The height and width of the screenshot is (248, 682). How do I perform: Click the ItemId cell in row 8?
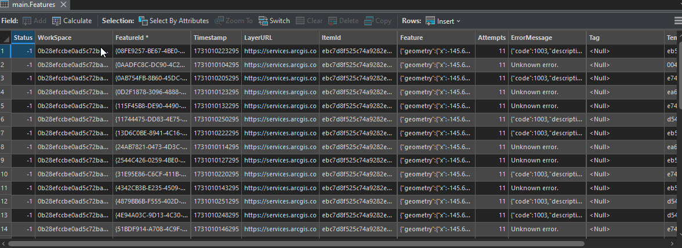[358, 147]
